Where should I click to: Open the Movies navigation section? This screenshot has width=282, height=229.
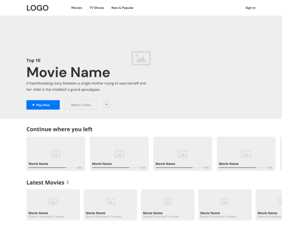pyautogui.click(x=77, y=8)
